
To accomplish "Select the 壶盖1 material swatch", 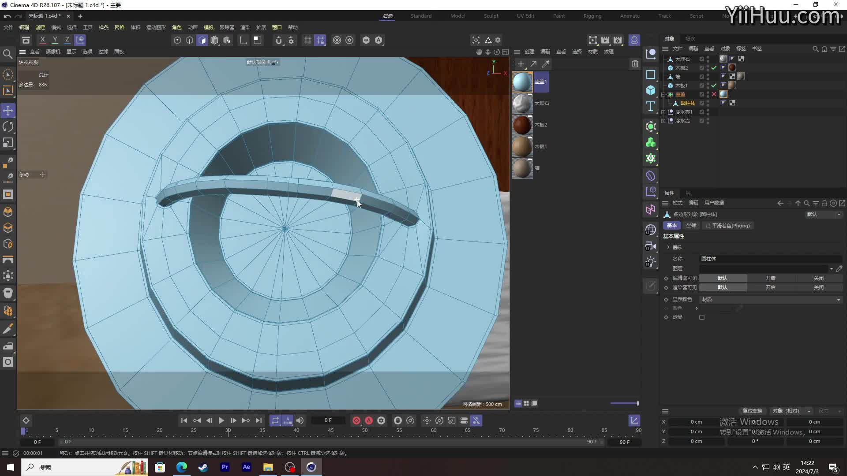I will click(x=522, y=82).
